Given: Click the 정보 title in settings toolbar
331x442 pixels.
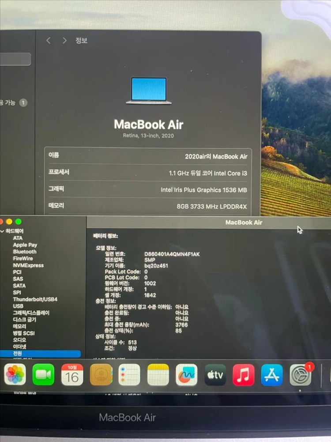Looking at the screenshot, I should pyautogui.click(x=81, y=41).
